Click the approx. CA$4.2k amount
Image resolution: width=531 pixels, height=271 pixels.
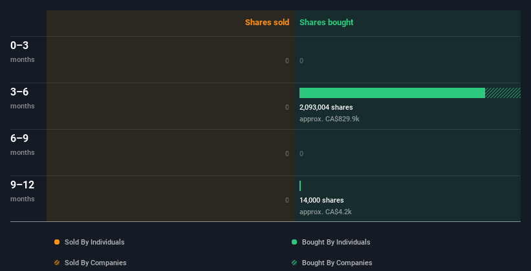[x=325, y=212]
